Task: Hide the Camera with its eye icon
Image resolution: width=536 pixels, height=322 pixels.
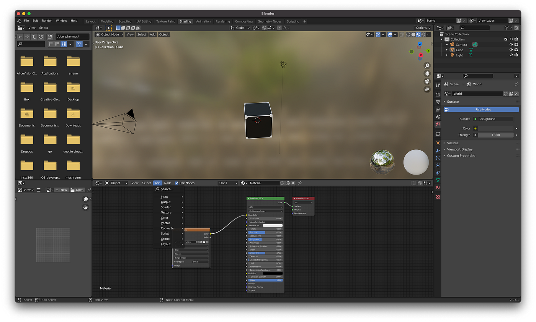Action: pyautogui.click(x=511, y=44)
